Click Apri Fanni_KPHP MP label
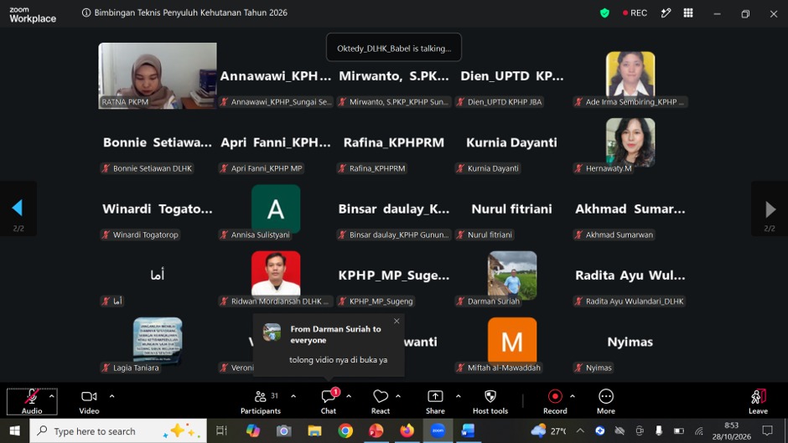Image resolution: width=788 pixels, height=443 pixels. tap(262, 168)
